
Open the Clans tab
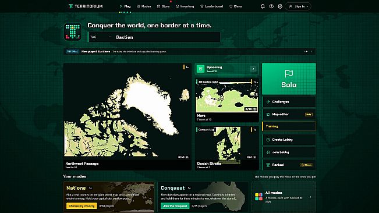pos(235,6)
